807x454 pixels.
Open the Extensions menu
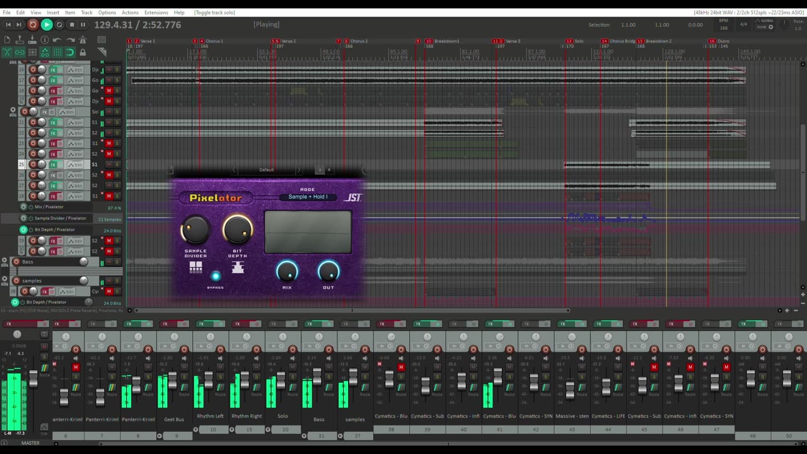pyautogui.click(x=156, y=13)
